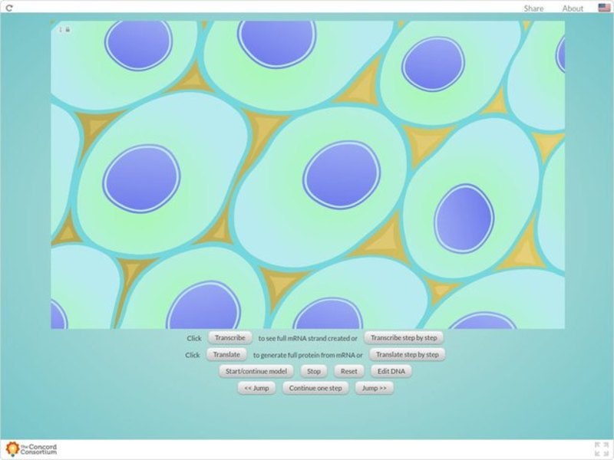Open the About page
Image resolution: width=614 pixels, height=460 pixels.
coord(572,8)
